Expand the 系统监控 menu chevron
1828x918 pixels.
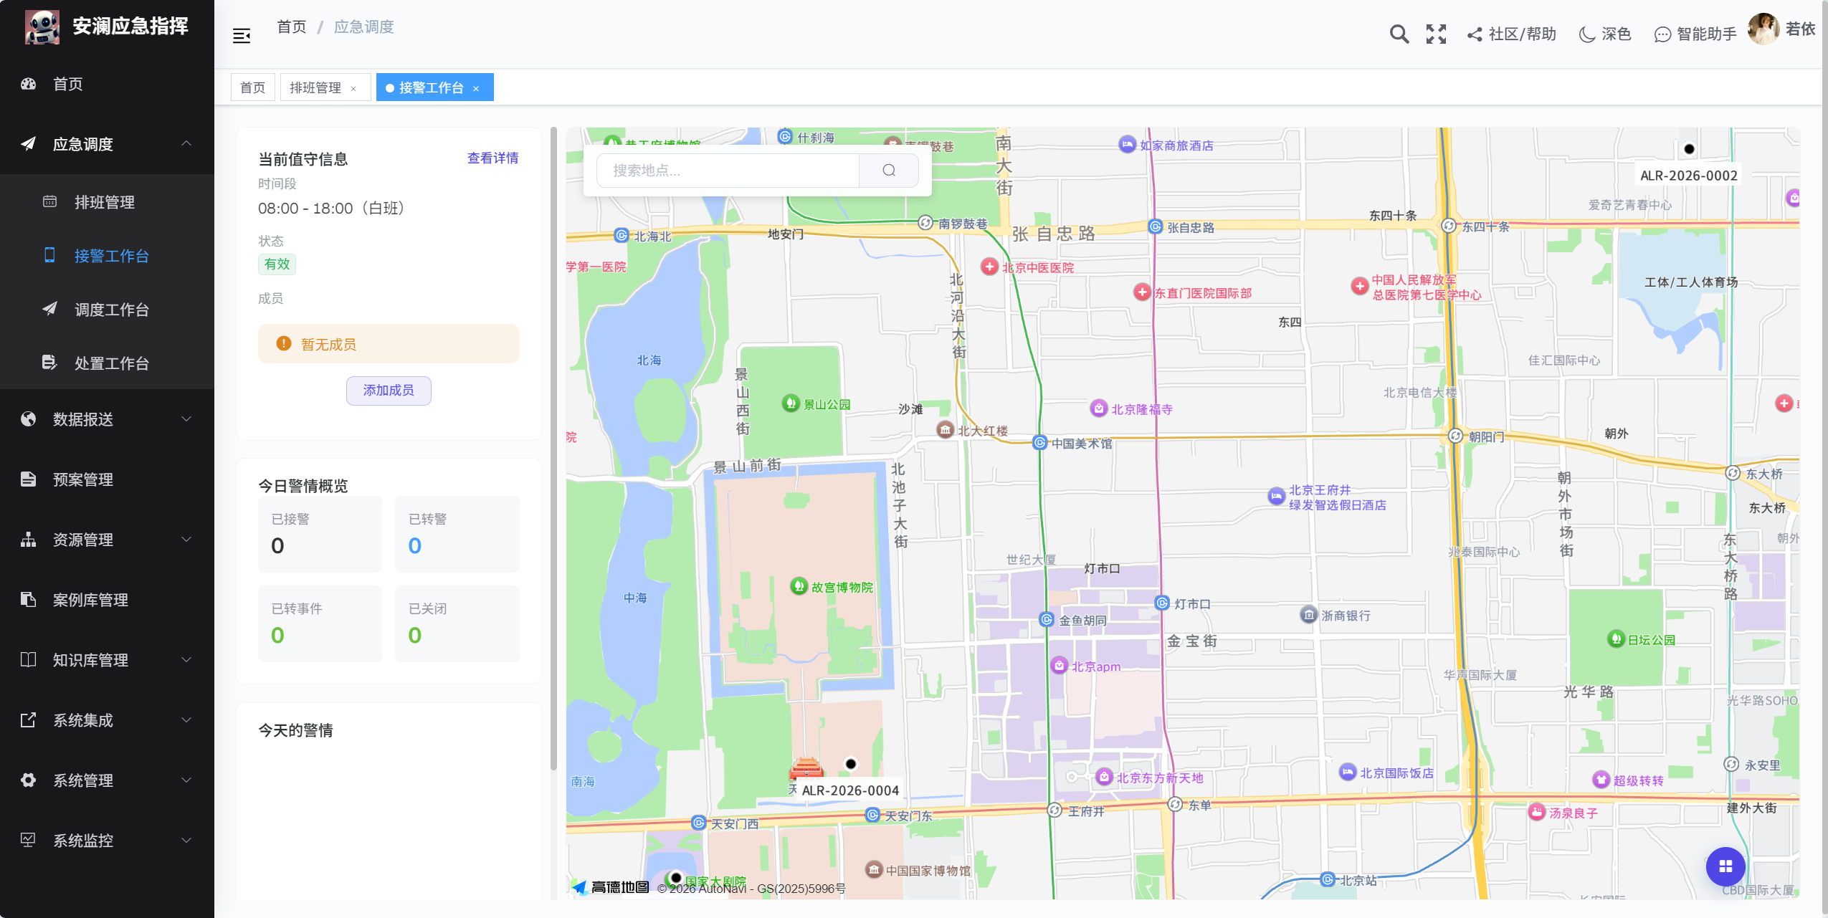(186, 841)
